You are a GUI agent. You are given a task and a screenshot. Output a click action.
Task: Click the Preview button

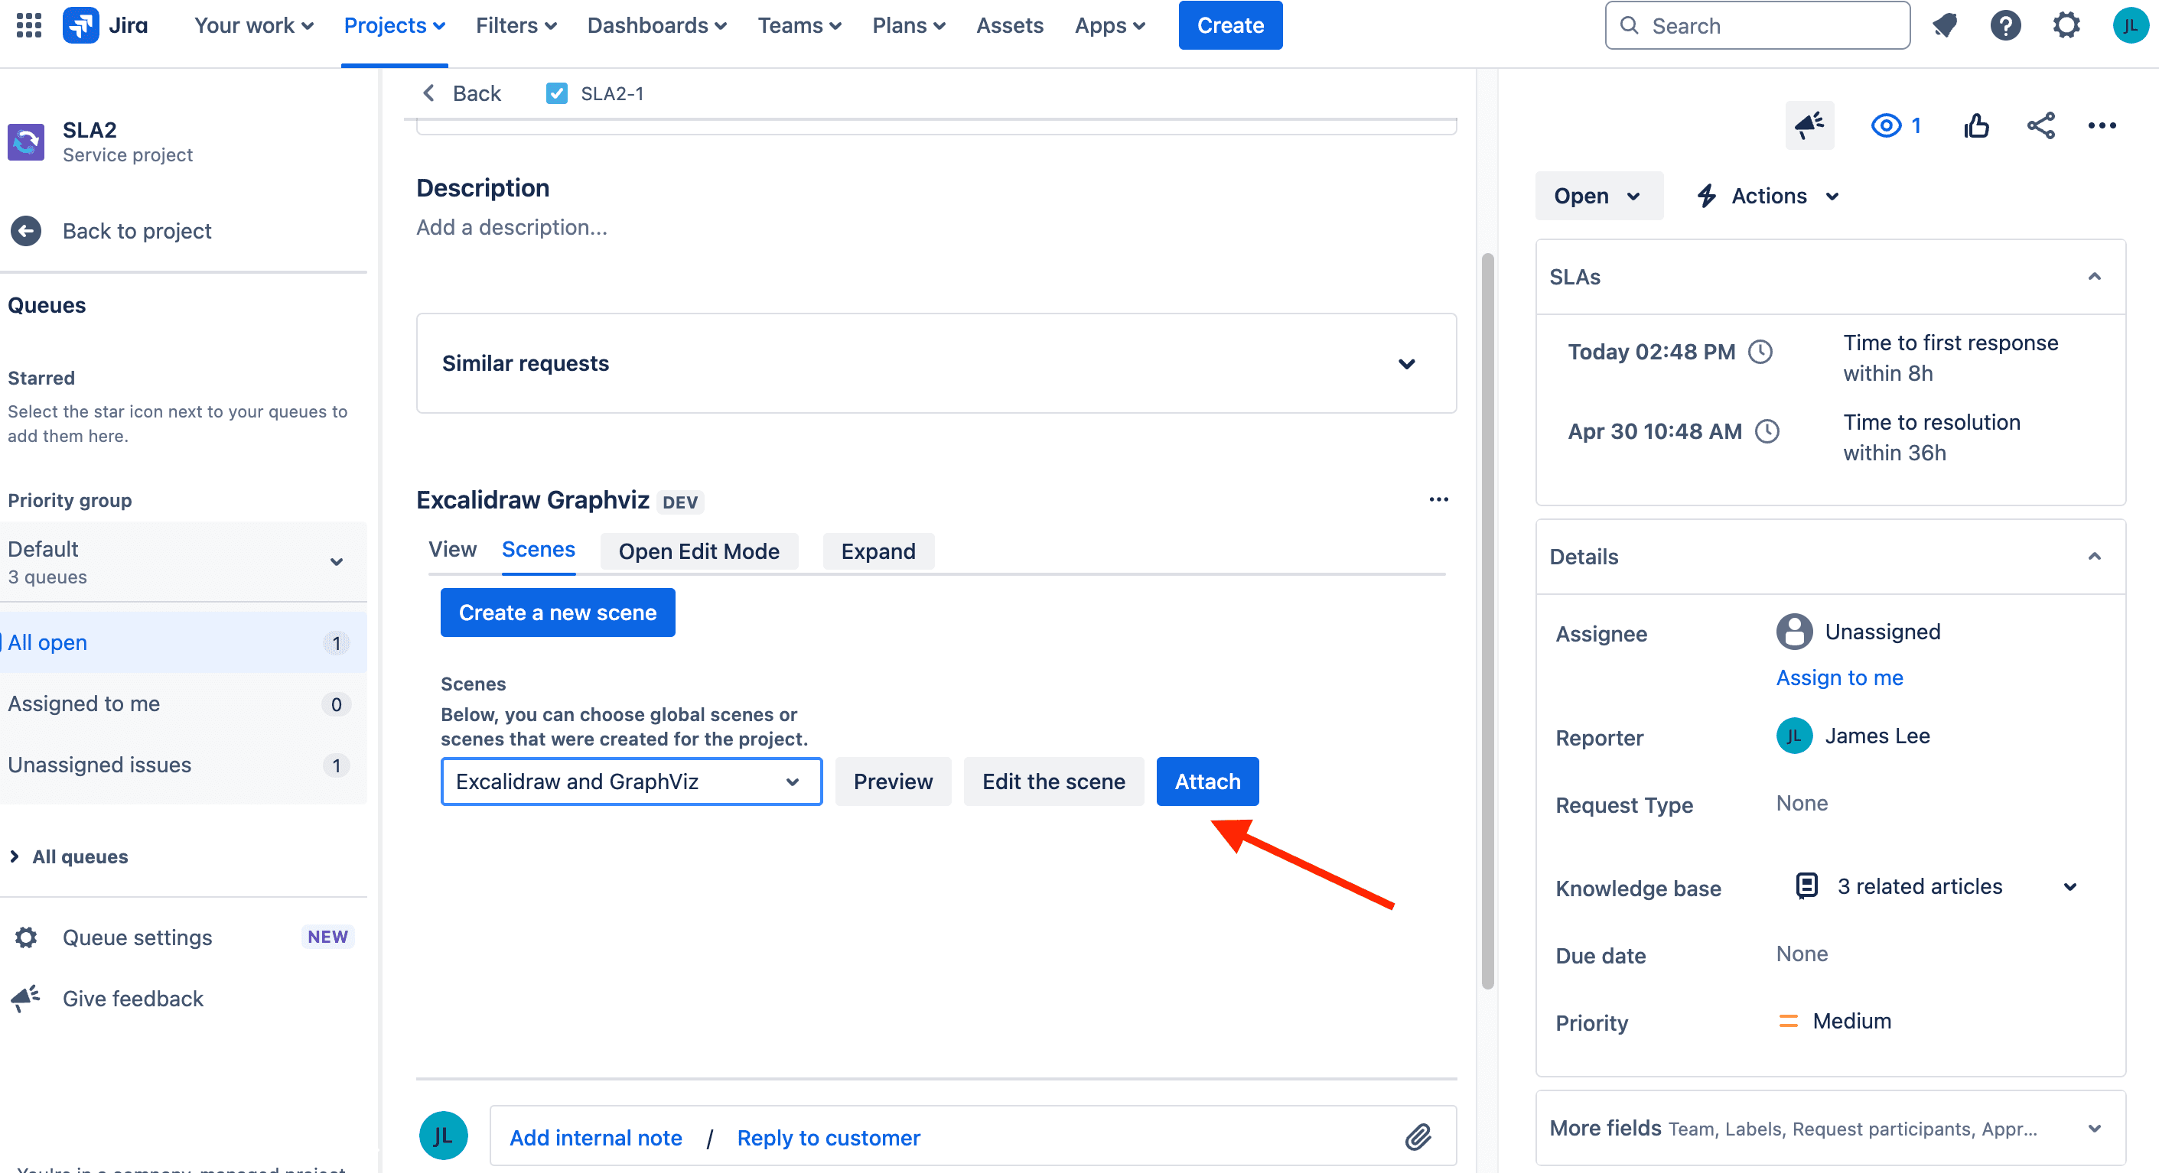pyautogui.click(x=893, y=781)
